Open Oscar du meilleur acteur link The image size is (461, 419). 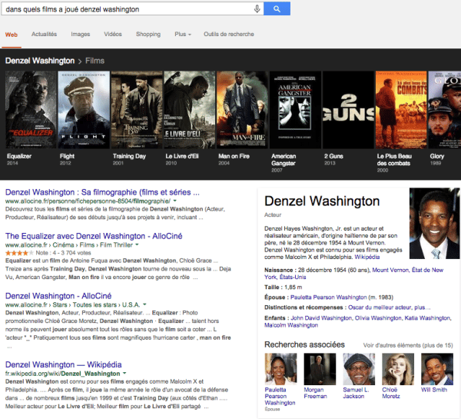coord(380,308)
